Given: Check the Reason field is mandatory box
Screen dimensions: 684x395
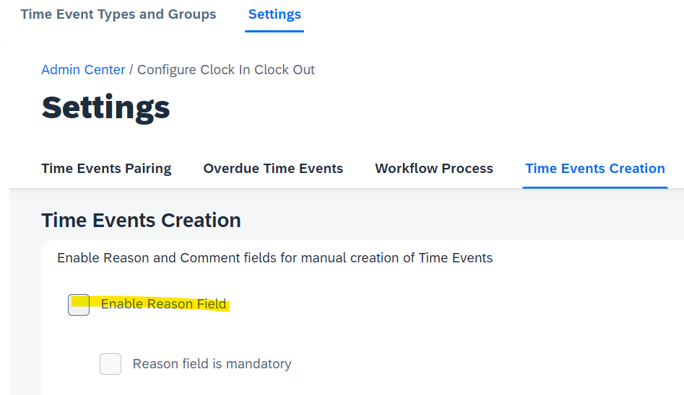Looking at the screenshot, I should click(111, 364).
